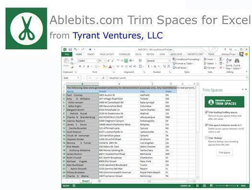
Task: Click the Fill down icon in Editing
Action: [x=221, y=63]
